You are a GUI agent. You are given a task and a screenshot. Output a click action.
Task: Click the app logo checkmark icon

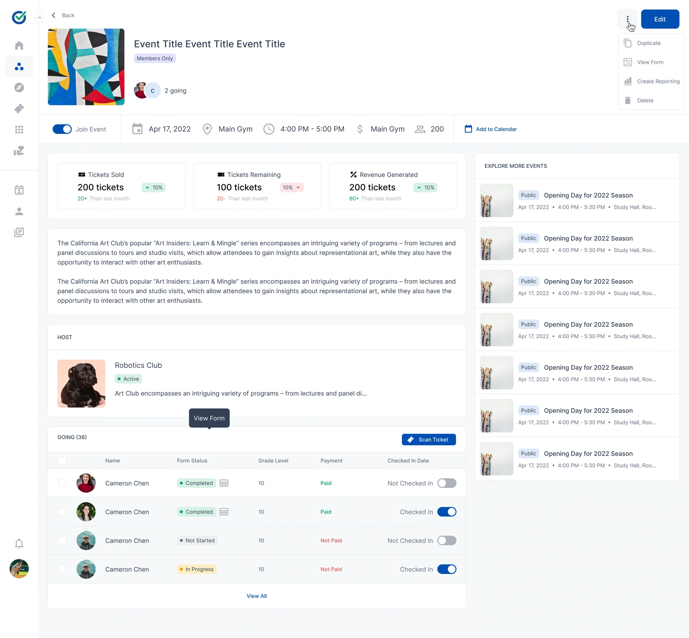[x=19, y=17]
